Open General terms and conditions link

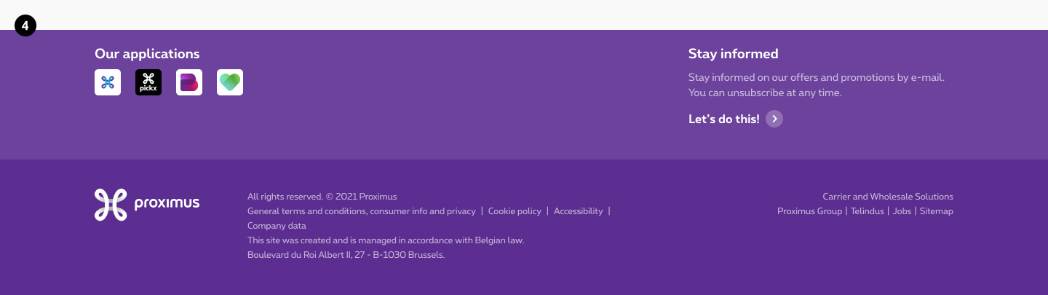(x=361, y=211)
